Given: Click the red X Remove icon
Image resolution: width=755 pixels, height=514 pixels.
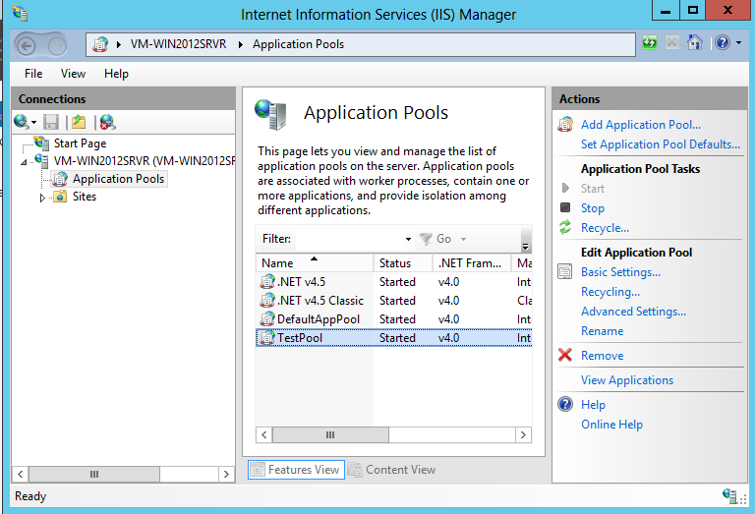Looking at the screenshot, I should 565,355.
